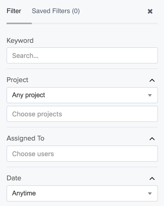Click the down arrow in Any project box
The width and height of the screenshot is (164, 206).
pos(150,95)
